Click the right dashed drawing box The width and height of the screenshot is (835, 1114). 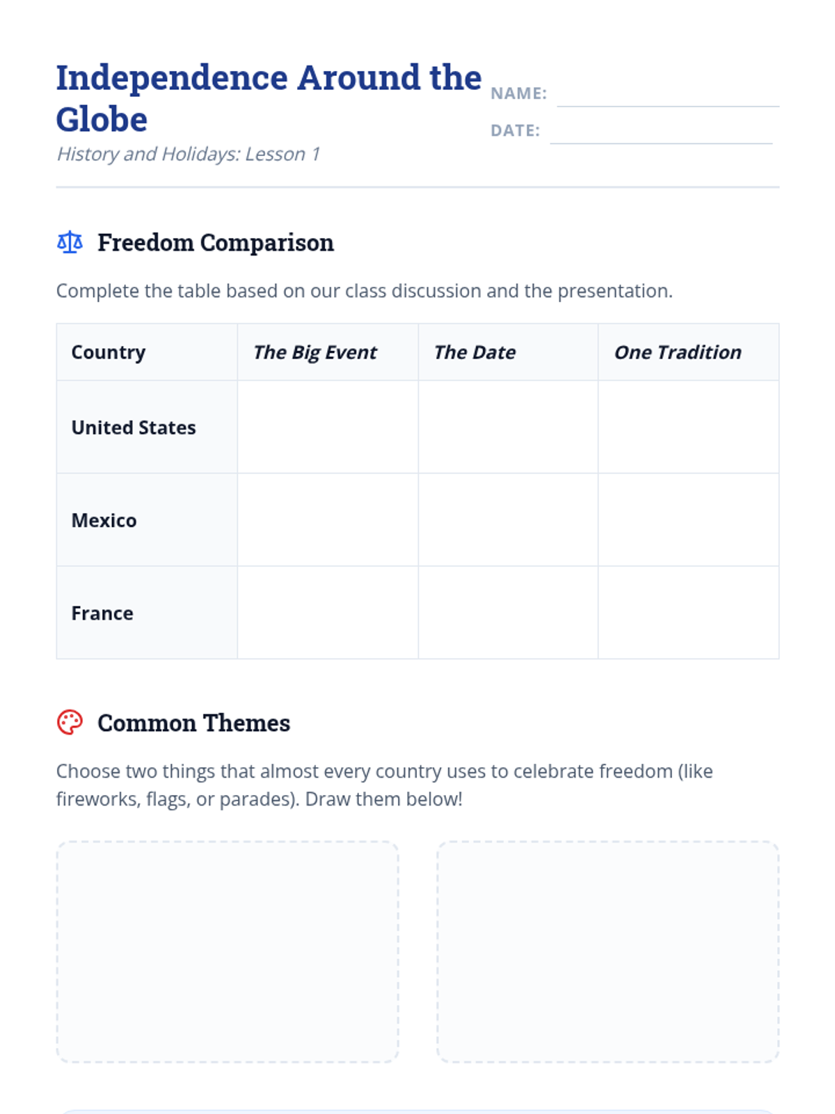(607, 951)
